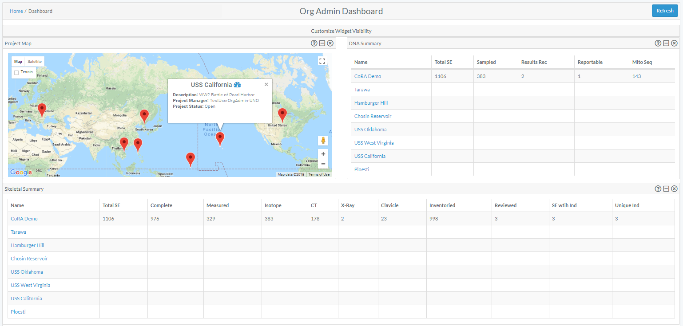This screenshot has height=326, width=683.
Task: Select the map marker near Philippines
Action: click(138, 145)
